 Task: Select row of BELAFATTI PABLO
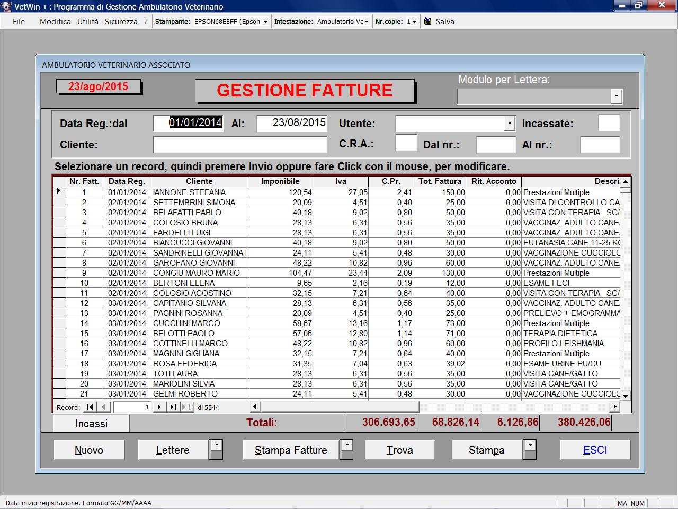(x=336, y=213)
